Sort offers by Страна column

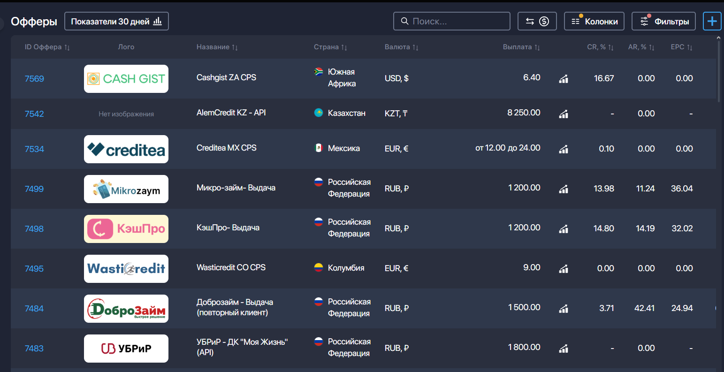tap(330, 47)
